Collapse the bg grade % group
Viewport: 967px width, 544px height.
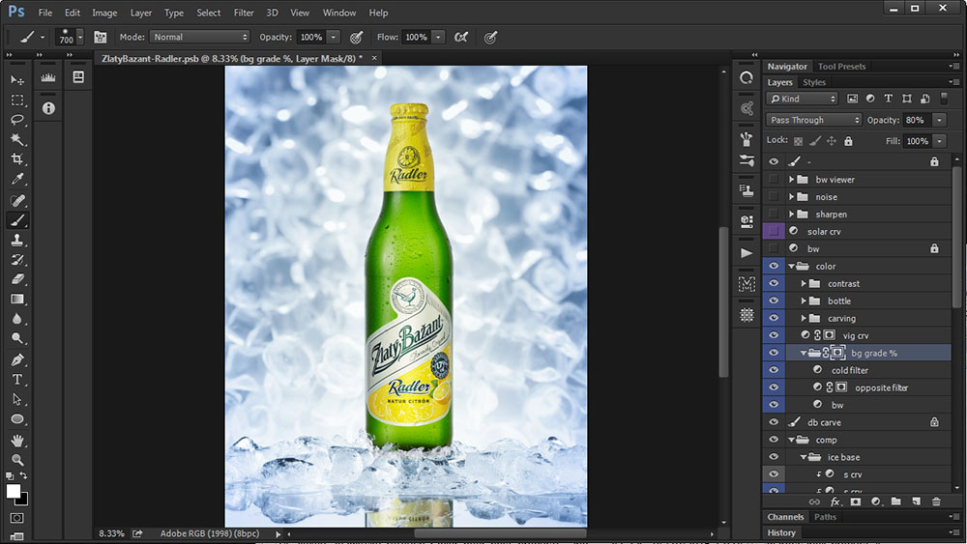click(x=803, y=353)
